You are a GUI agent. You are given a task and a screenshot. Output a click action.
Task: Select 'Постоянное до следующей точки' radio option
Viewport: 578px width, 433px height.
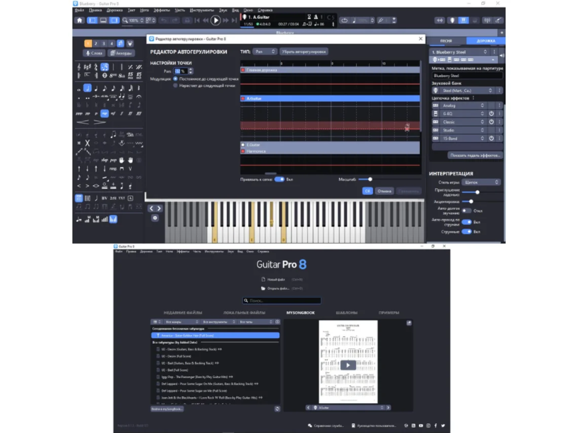[x=175, y=79]
